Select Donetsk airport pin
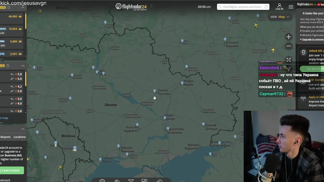This screenshot has height=182, width=324. point(203,124)
